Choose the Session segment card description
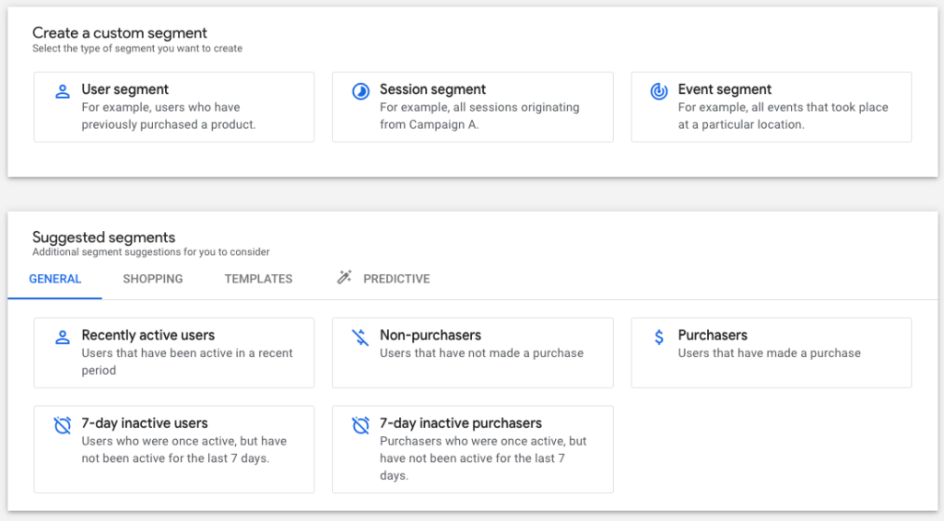The width and height of the screenshot is (944, 521). pos(479,116)
